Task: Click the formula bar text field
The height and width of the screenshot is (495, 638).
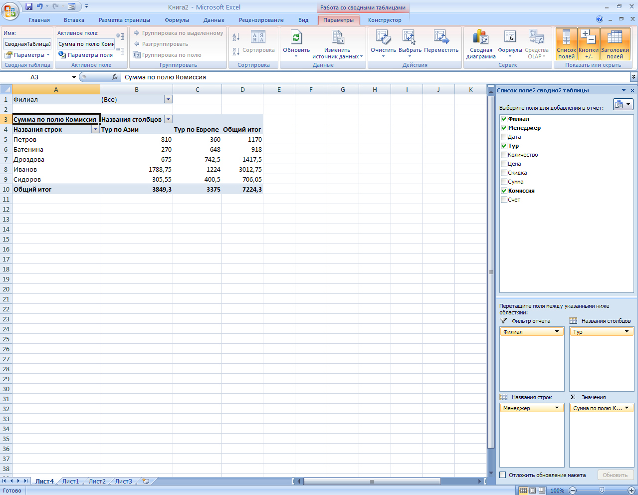Action: click(376, 77)
